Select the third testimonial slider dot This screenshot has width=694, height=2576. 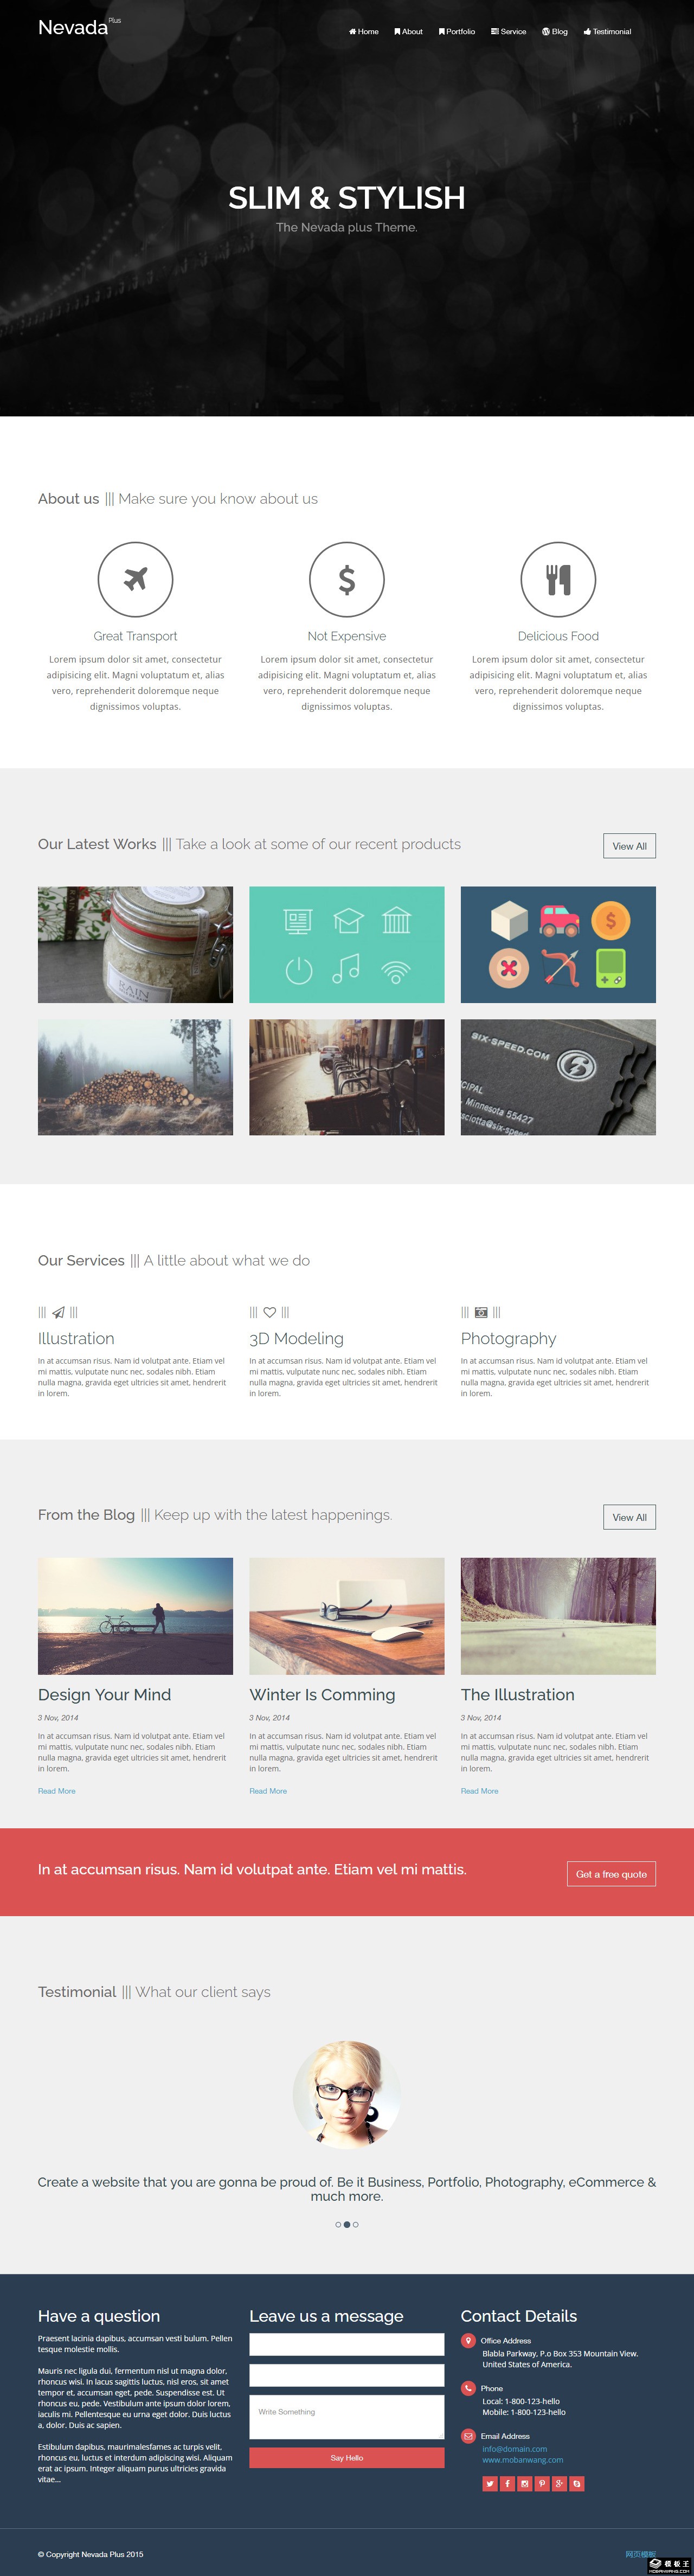356,2224
